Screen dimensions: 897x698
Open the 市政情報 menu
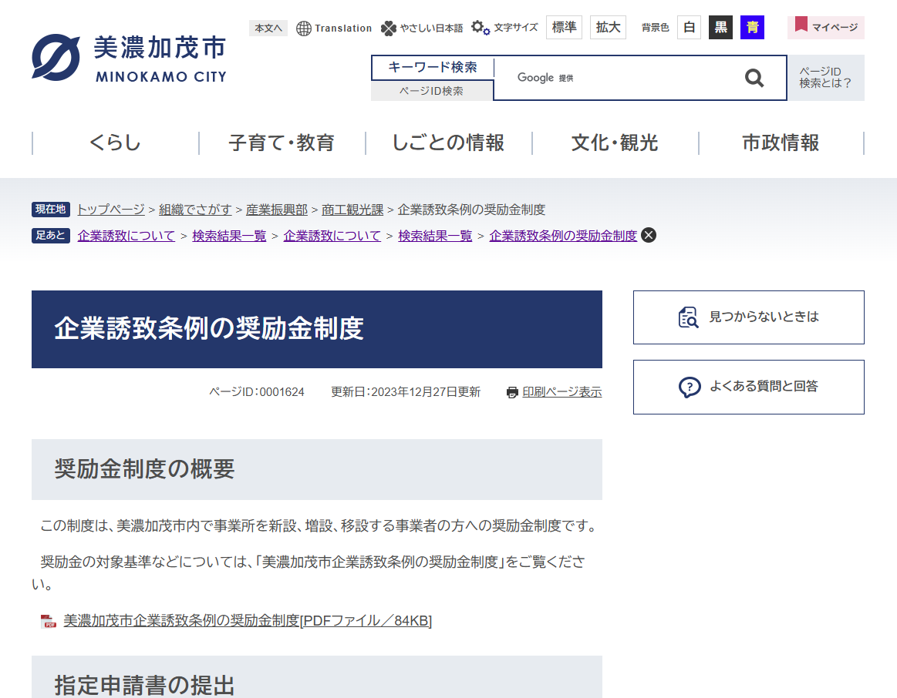781,143
